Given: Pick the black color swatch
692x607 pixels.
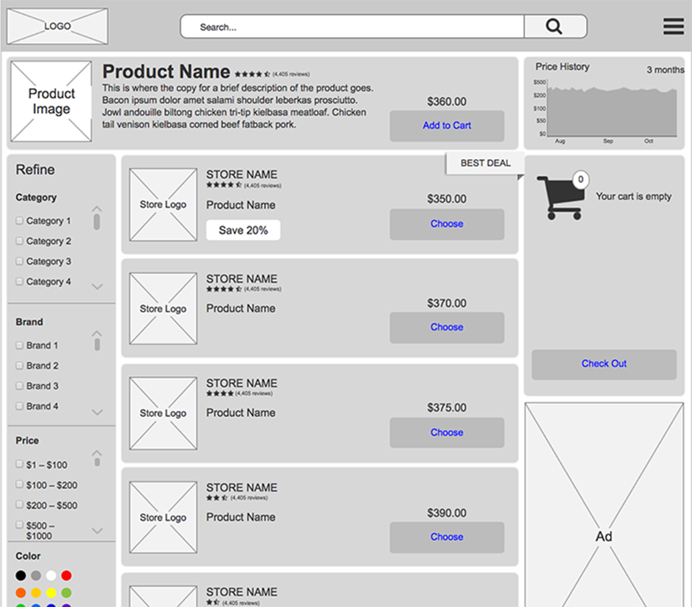Looking at the screenshot, I should tap(21, 575).
